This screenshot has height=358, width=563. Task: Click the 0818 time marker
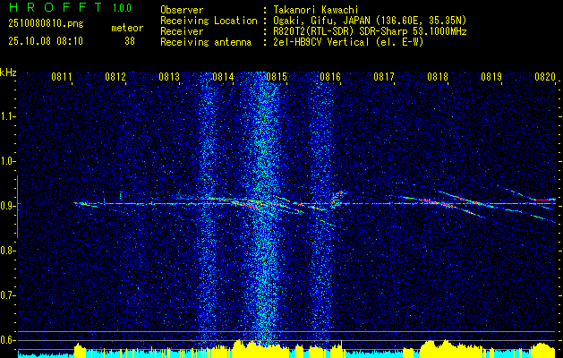click(x=438, y=76)
